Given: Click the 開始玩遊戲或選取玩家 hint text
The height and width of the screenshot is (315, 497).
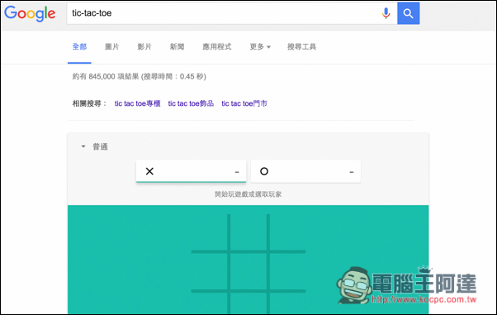Looking at the screenshot, I should (248, 194).
